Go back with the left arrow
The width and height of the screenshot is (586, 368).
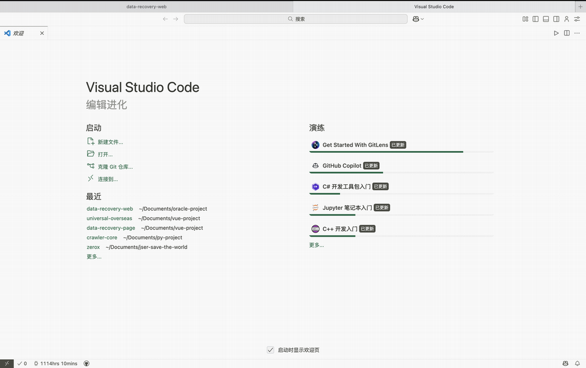pyautogui.click(x=165, y=19)
